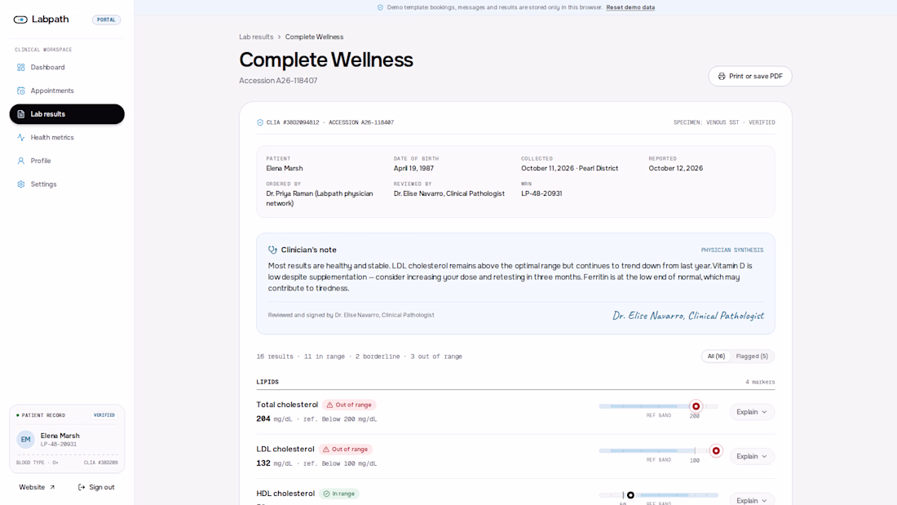Click the Reset demo data link
The height and width of the screenshot is (505, 897).
click(x=630, y=7)
